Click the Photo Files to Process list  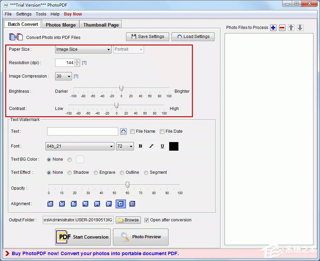(269, 139)
